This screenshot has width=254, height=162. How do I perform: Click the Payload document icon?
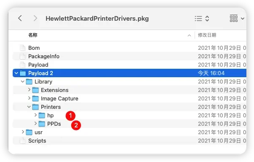23,65
